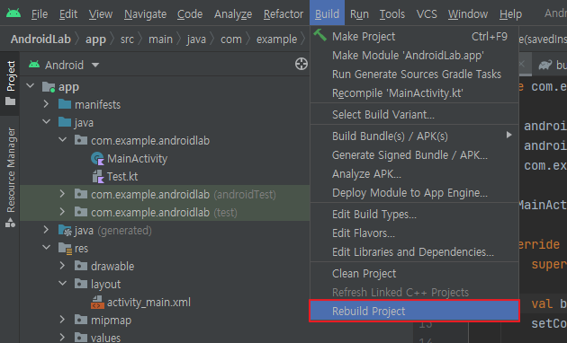Select activity_main.xml in project tree
Viewport: 567px width, 343px height.
point(148,303)
